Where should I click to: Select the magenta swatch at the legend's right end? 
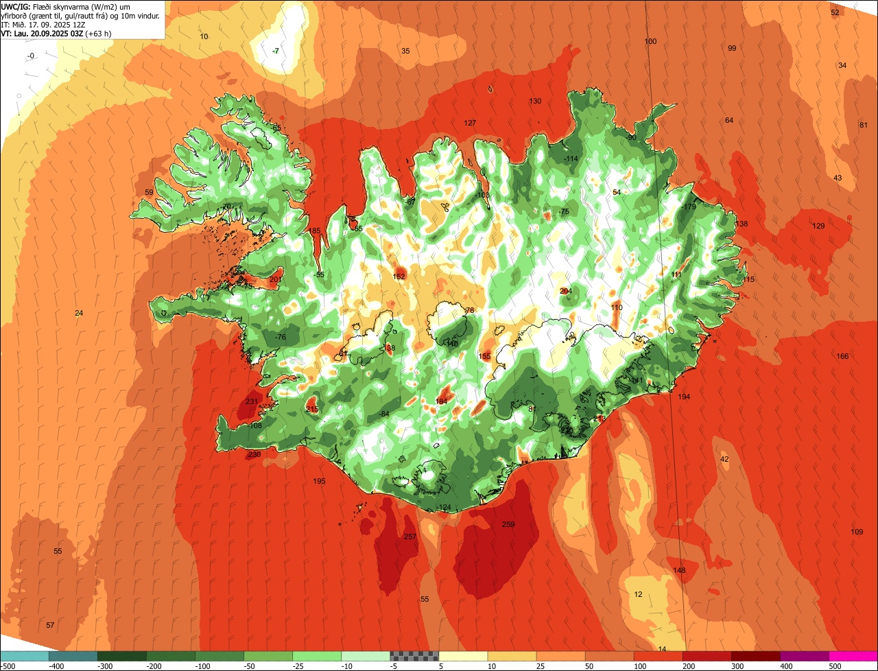coord(853,656)
